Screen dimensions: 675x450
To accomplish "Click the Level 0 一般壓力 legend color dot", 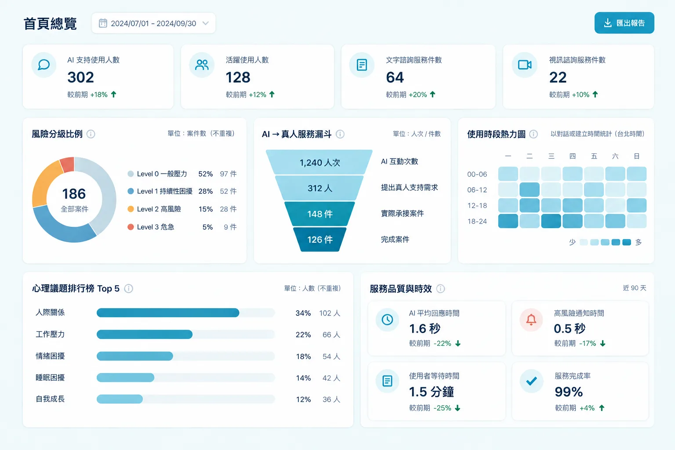I will pyautogui.click(x=131, y=174).
